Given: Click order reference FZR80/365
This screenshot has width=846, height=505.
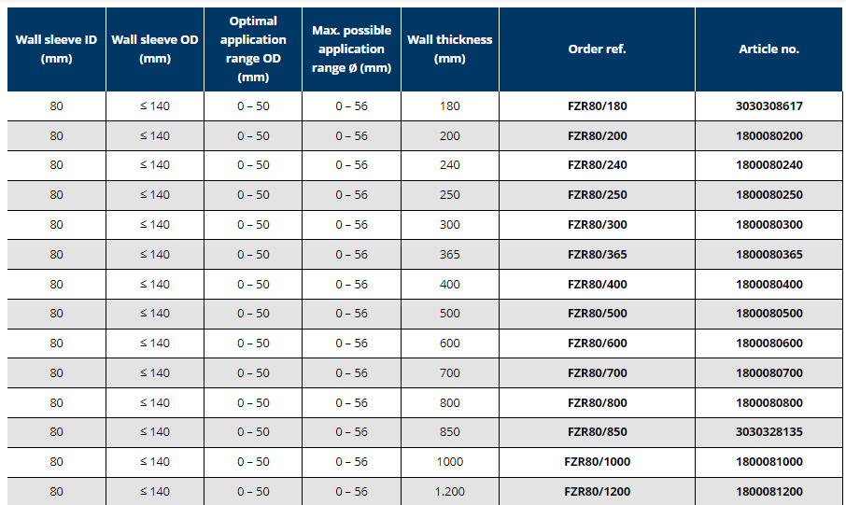Looking at the screenshot, I should pos(598,255).
